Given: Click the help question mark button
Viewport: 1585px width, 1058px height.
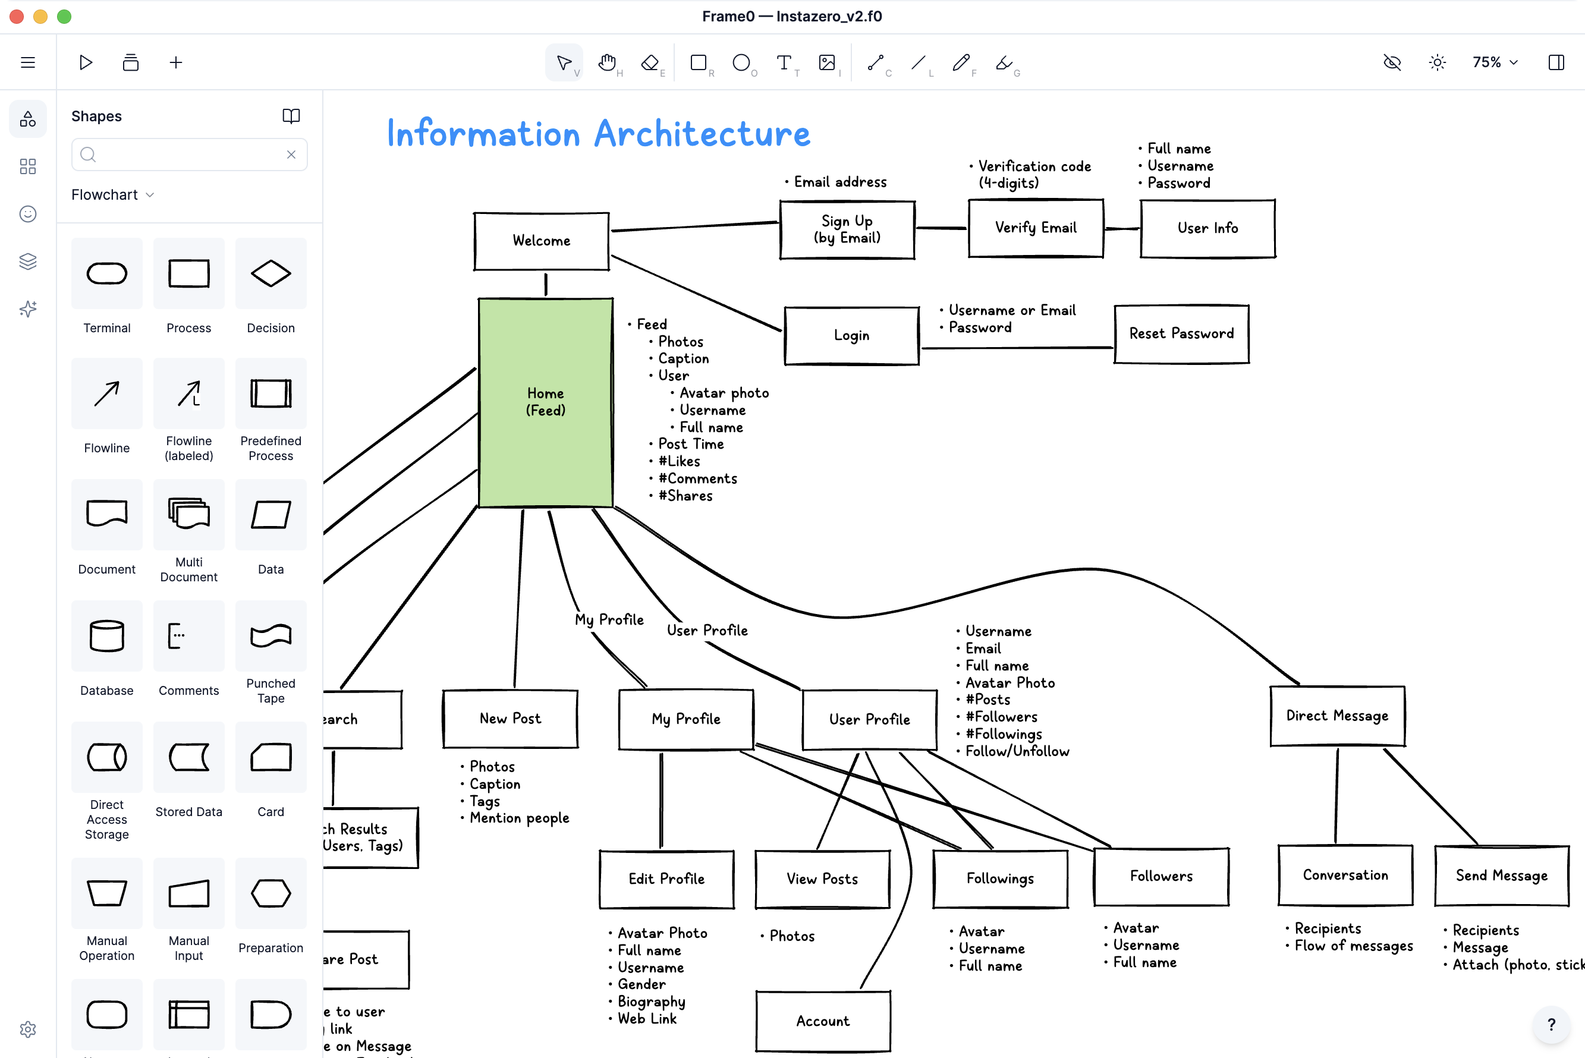Looking at the screenshot, I should point(1551,1024).
